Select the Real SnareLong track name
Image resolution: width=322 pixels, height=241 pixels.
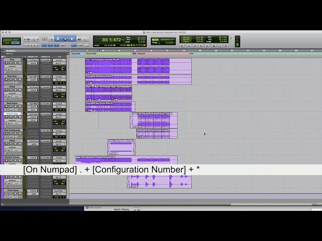pyautogui.click(x=12, y=130)
